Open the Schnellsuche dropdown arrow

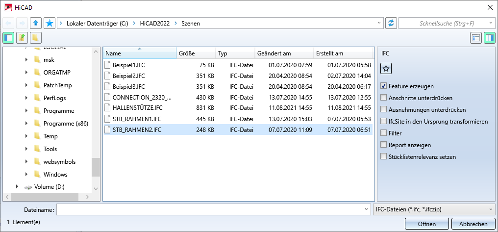point(491,23)
